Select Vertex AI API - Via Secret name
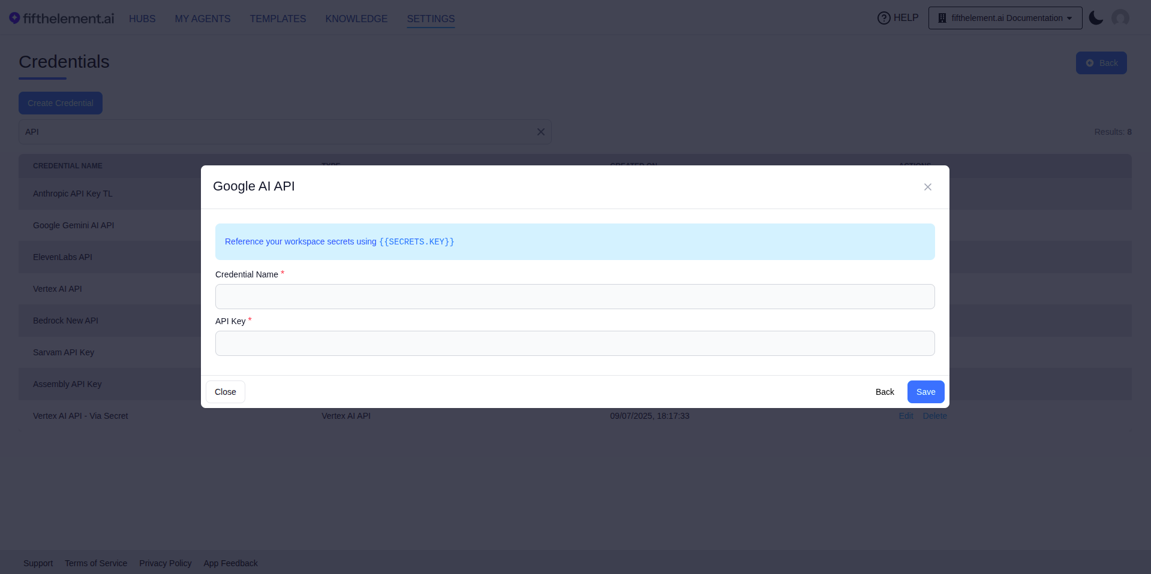1151x574 pixels. click(80, 416)
